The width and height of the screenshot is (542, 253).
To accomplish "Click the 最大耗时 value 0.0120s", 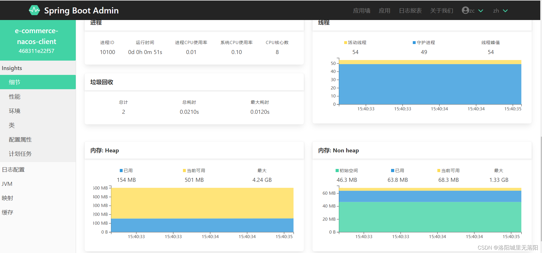I will [260, 112].
